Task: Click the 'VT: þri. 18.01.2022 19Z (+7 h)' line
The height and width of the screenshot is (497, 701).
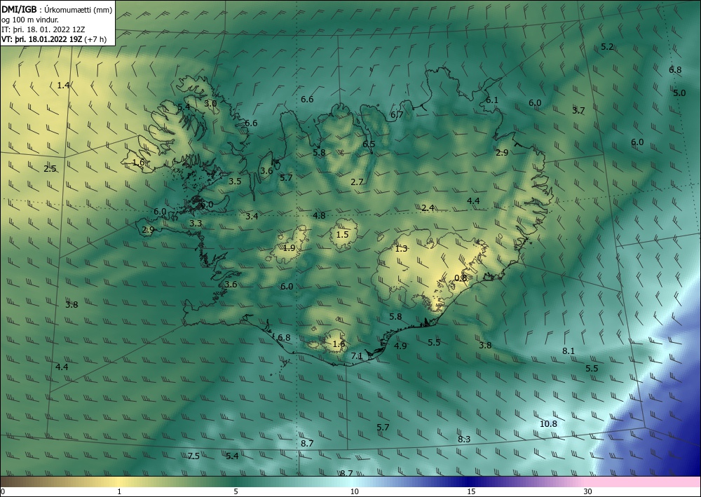Action: point(54,39)
